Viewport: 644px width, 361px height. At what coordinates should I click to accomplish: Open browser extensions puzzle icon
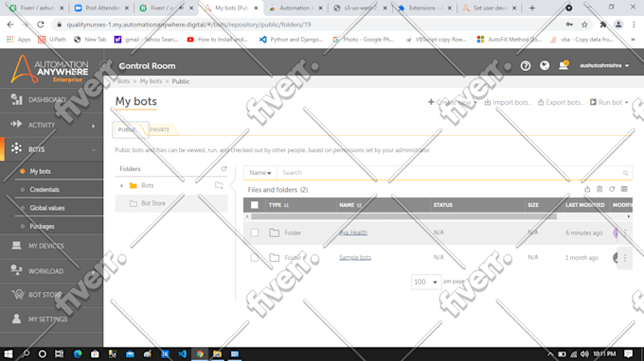[x=603, y=25]
